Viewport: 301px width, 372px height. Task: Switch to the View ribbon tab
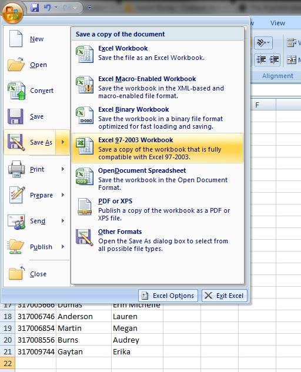pos(277,23)
